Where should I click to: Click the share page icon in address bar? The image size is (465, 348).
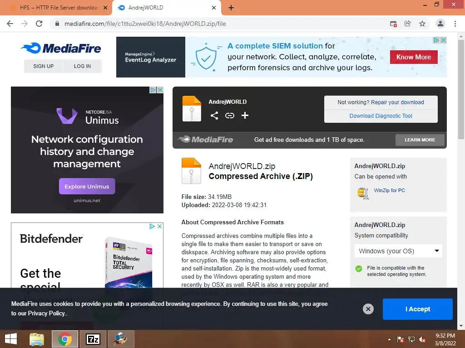(408, 24)
